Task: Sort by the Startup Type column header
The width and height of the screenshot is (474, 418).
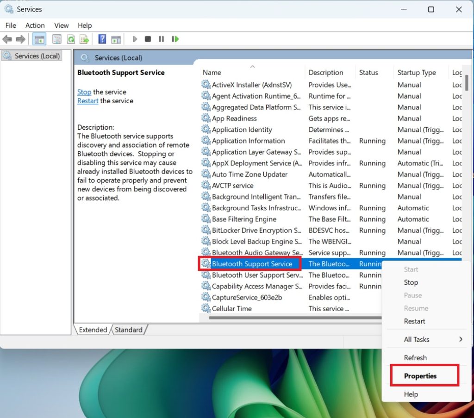Action: (x=421, y=73)
